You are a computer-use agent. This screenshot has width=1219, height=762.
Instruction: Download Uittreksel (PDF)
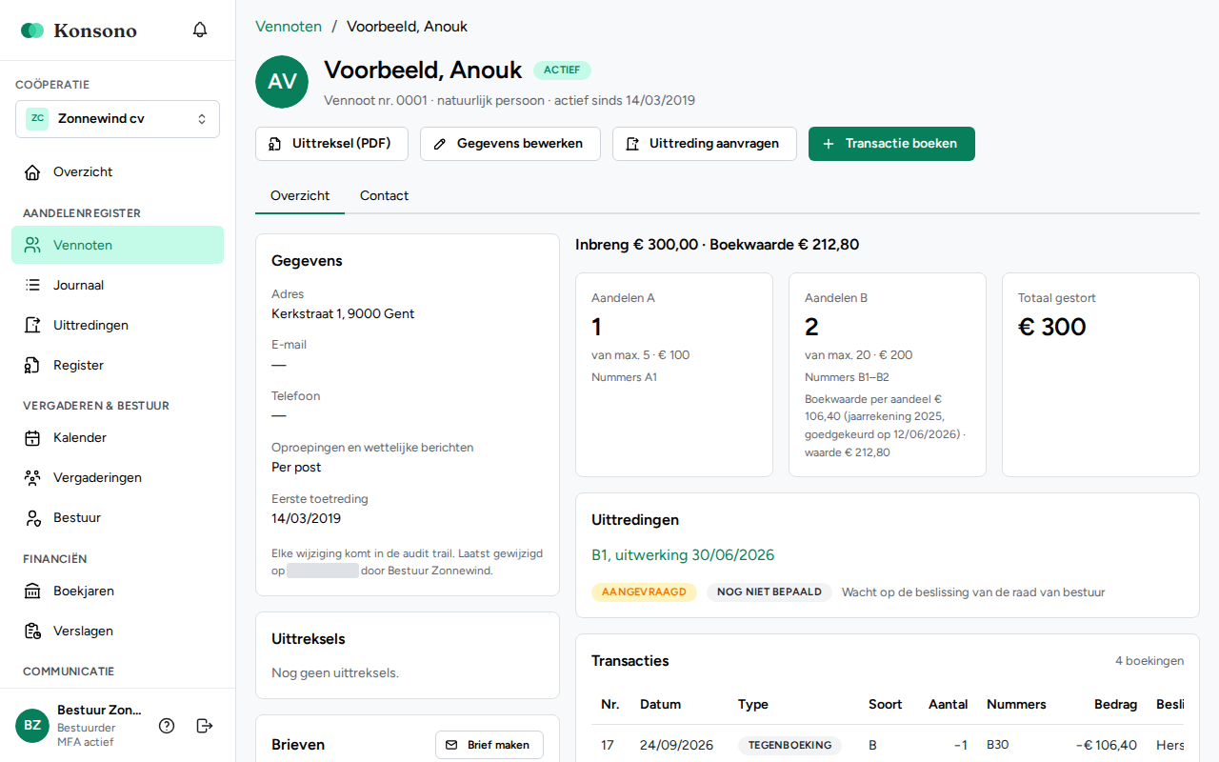coord(331,144)
